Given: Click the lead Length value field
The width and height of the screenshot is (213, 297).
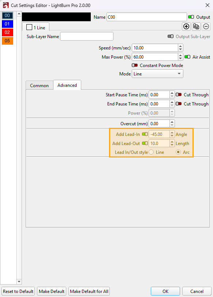Looking at the screenshot, I should click(159, 143).
